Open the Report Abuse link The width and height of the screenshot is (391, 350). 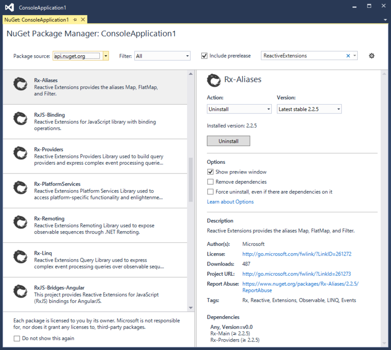tap(300, 287)
